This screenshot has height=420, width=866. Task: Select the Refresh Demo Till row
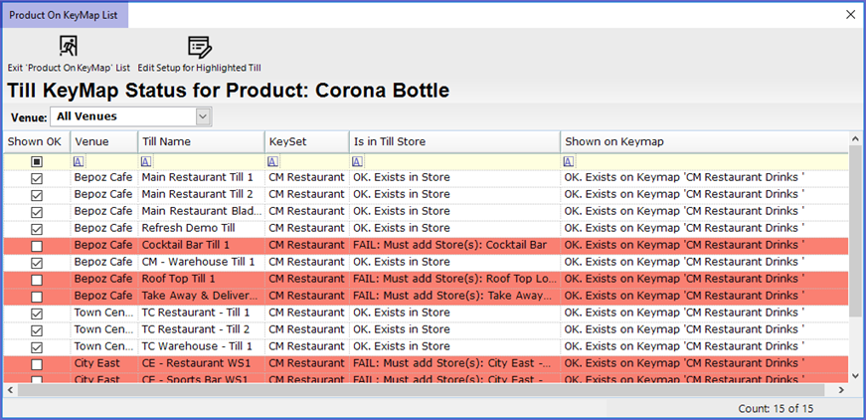(x=199, y=228)
